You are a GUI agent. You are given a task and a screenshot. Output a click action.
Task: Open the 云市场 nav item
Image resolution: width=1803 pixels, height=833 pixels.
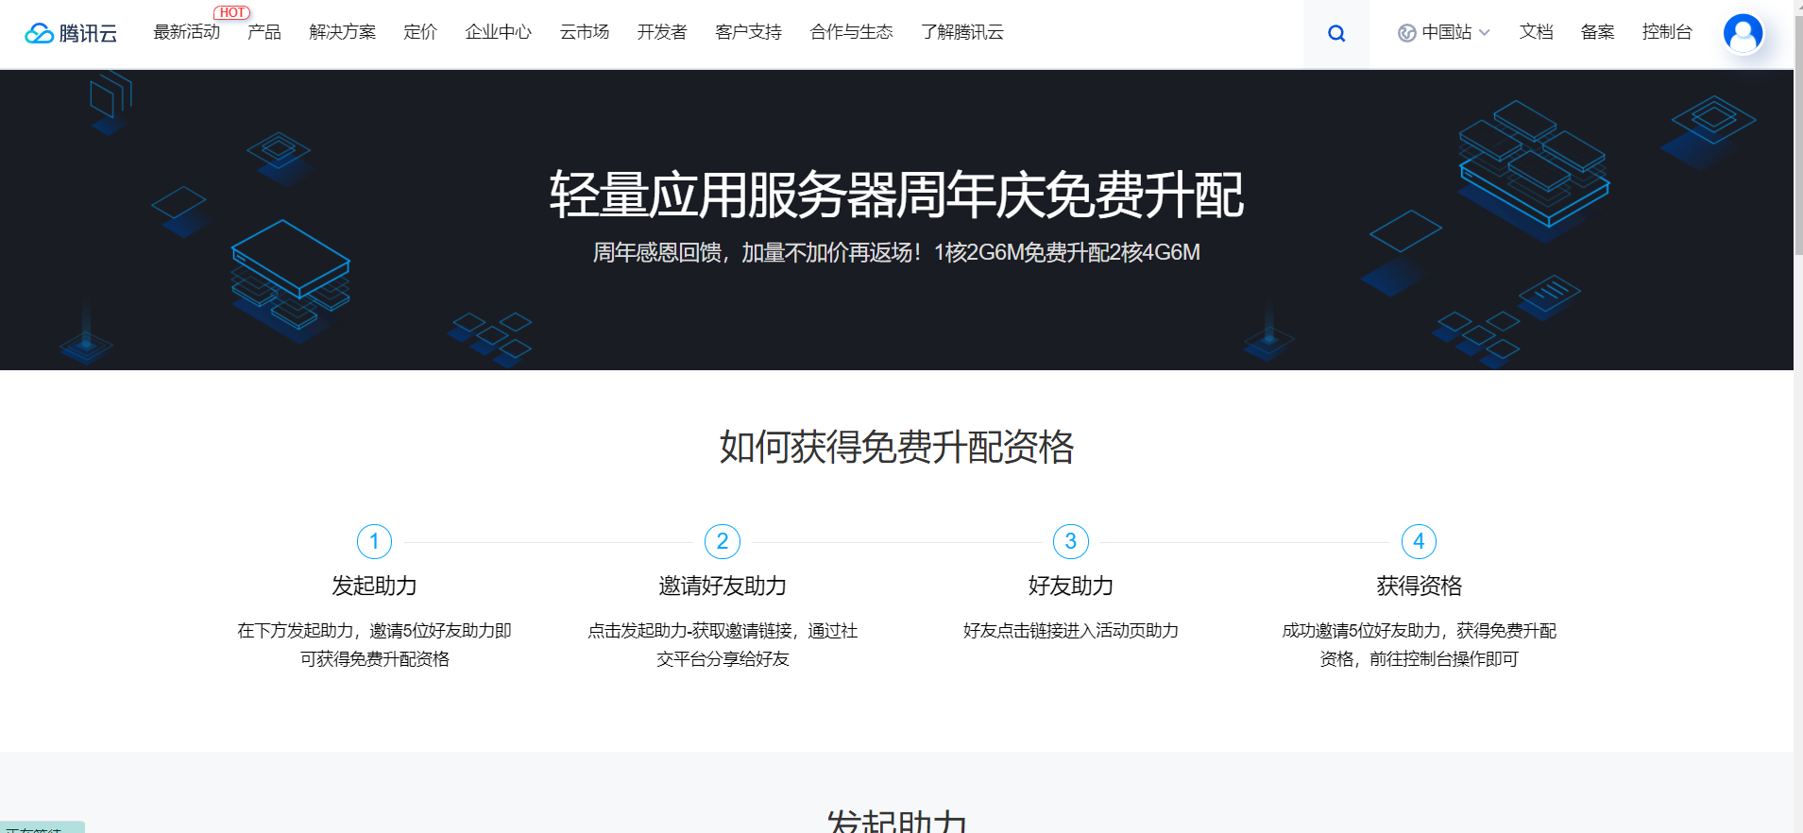[584, 32]
